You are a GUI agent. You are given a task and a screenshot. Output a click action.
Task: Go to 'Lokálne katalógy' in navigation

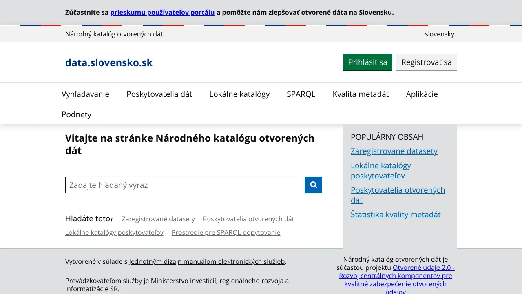239,94
